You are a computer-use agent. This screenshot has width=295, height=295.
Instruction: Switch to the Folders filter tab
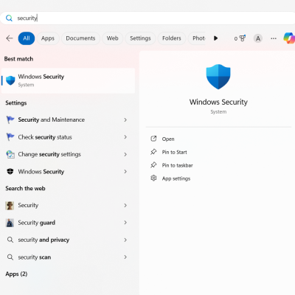(171, 38)
